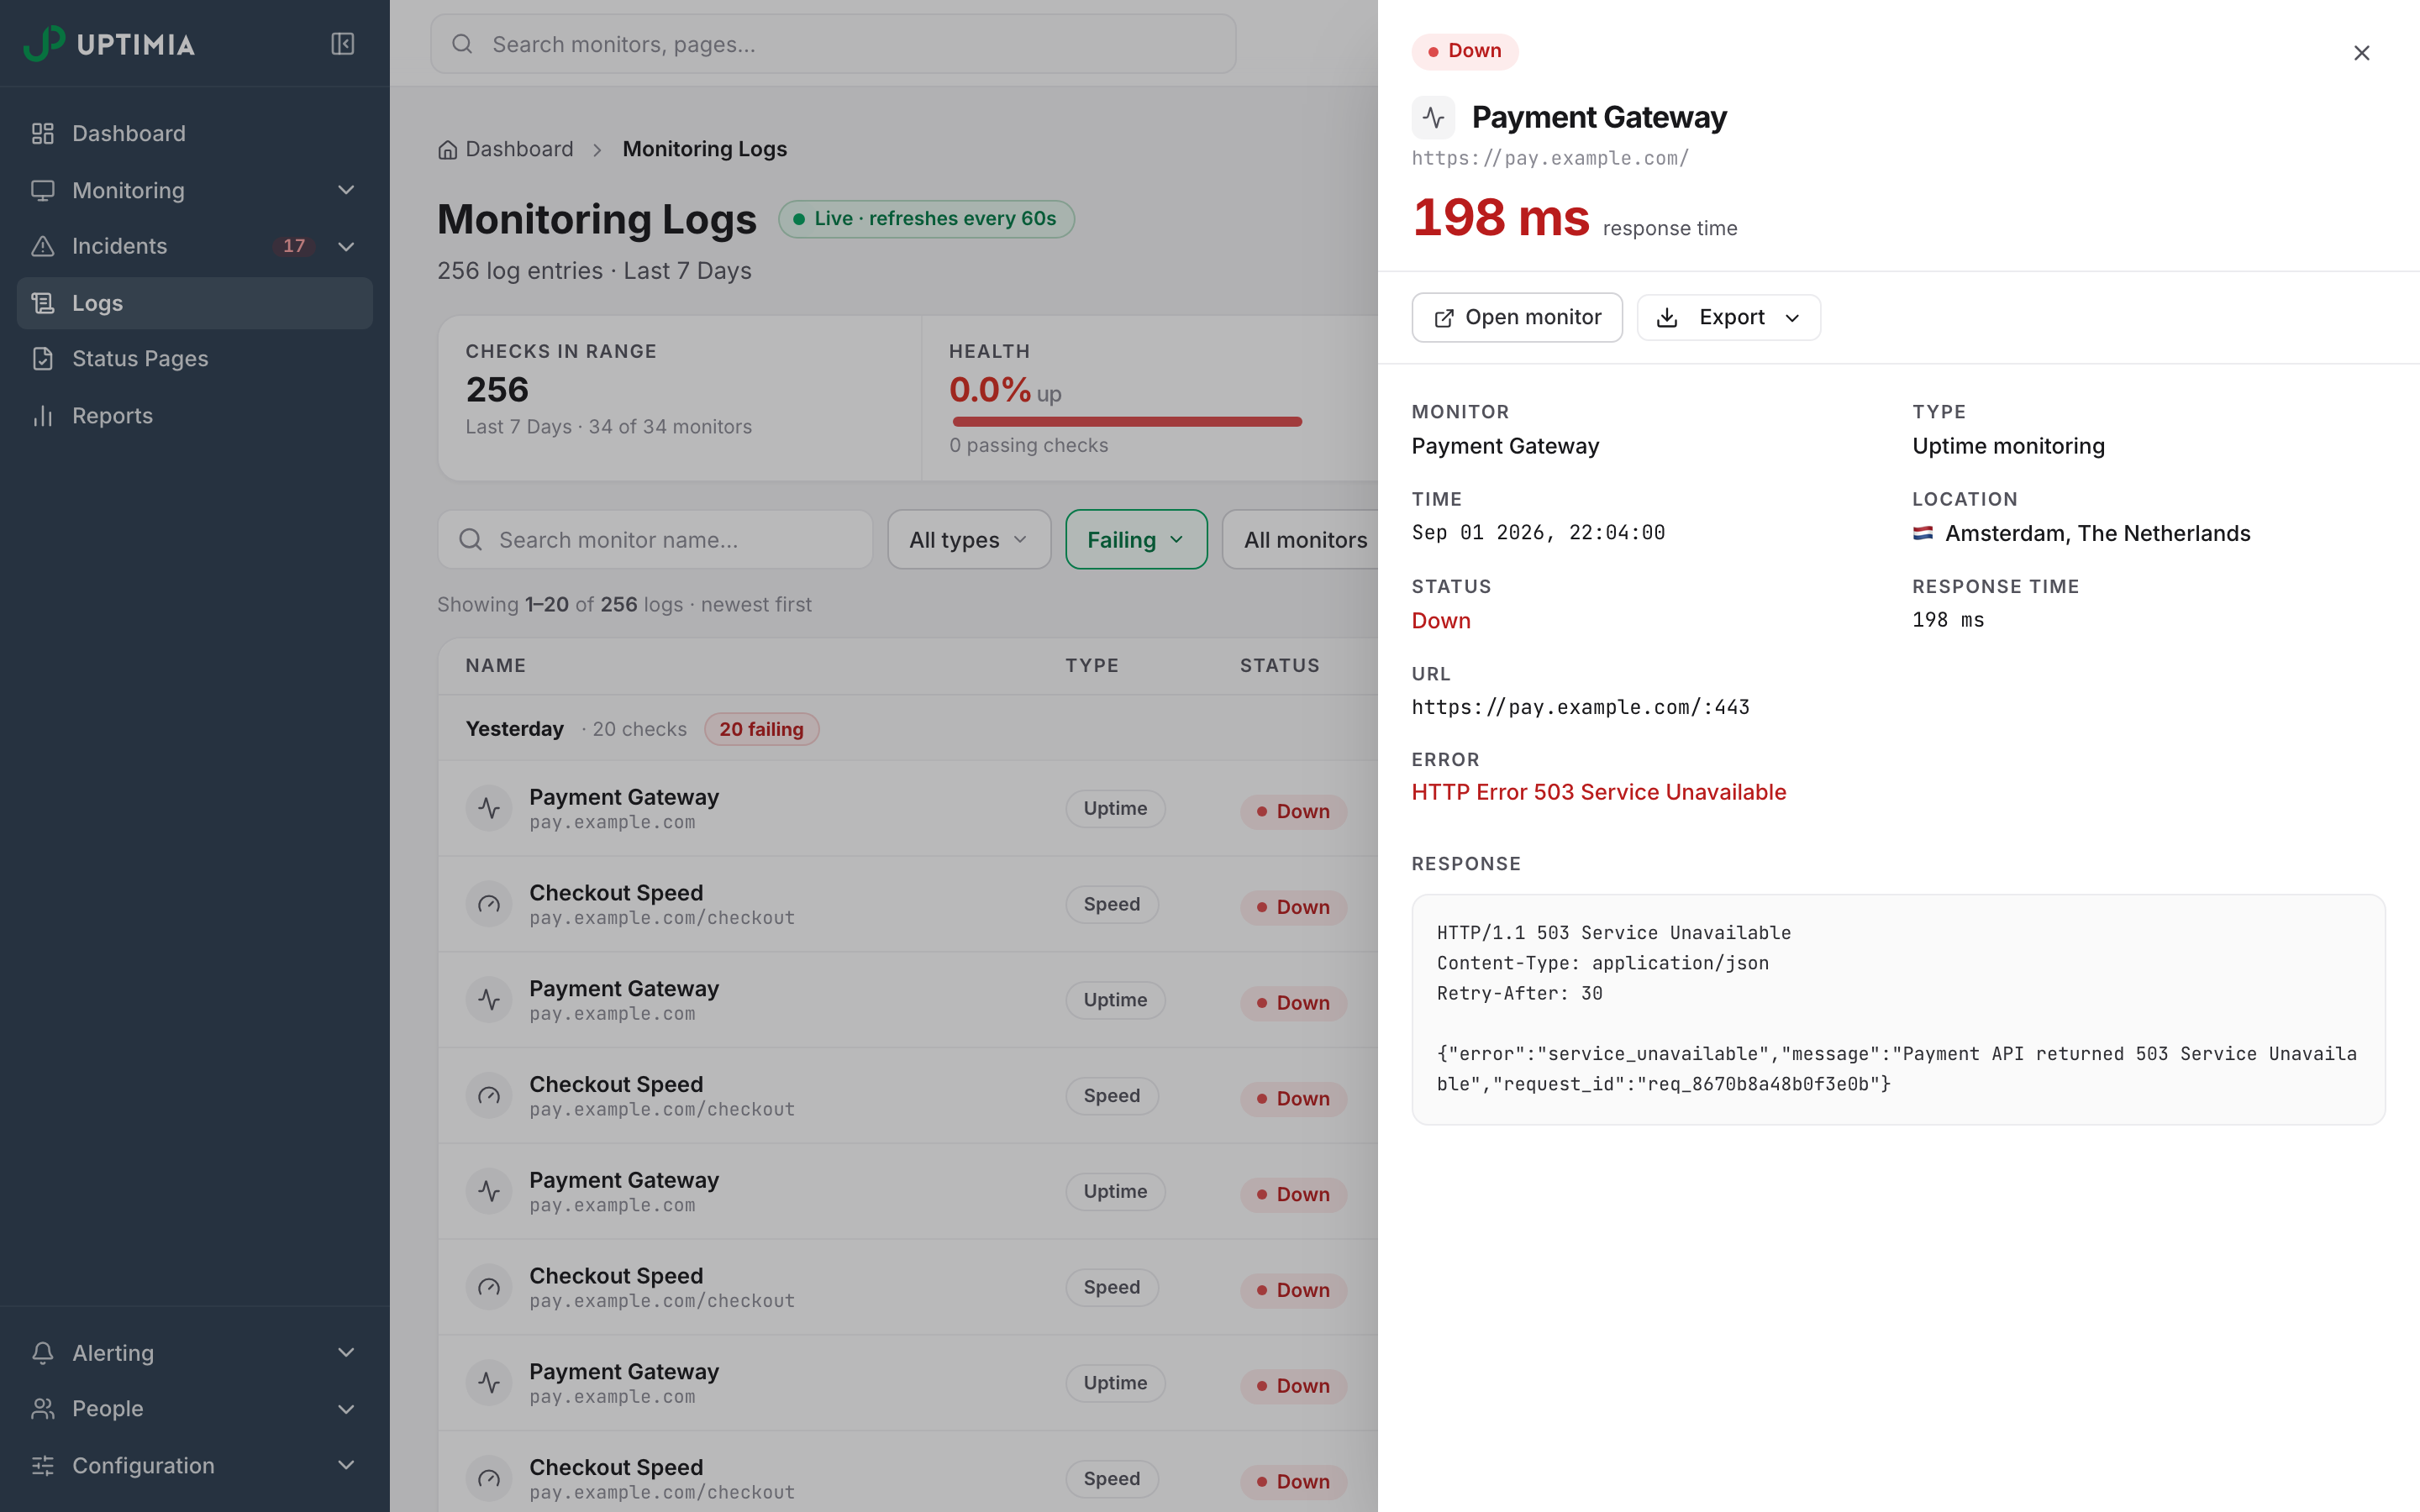2420x1512 pixels.
Task: Click the https://pay.example.com/:443 URL value
Action: pos(1580,707)
